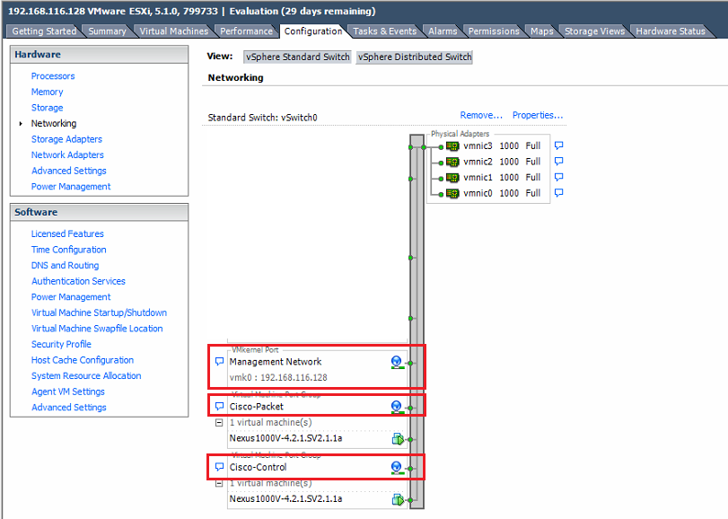728x519 pixels.
Task: Open the info bubble next to vmnic0
Action: coord(559,193)
